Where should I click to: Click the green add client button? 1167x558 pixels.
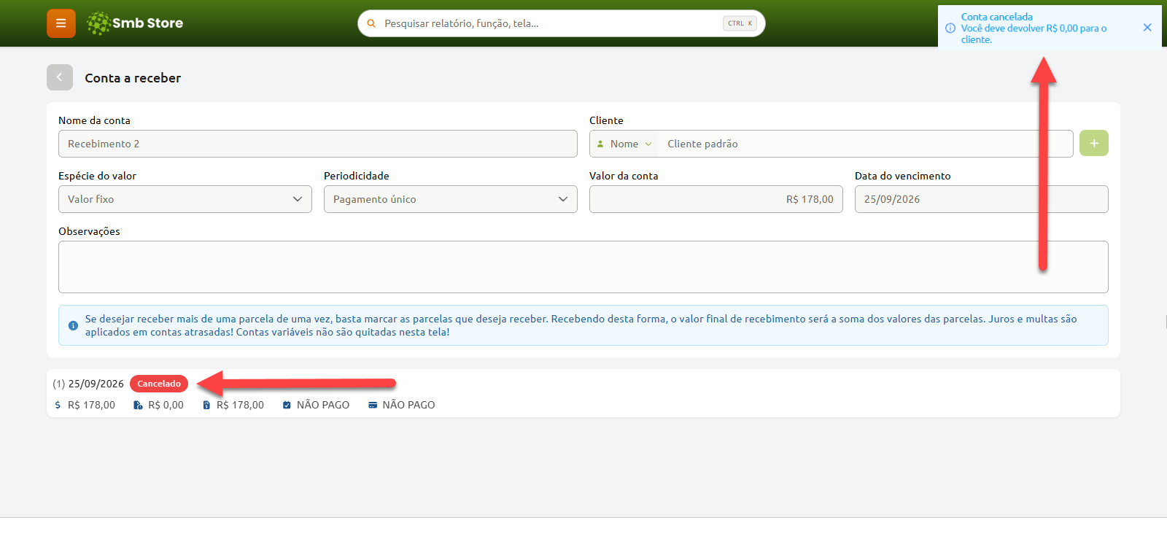(x=1094, y=143)
